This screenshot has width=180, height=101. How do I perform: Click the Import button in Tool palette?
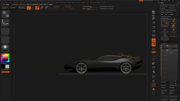point(165,8)
